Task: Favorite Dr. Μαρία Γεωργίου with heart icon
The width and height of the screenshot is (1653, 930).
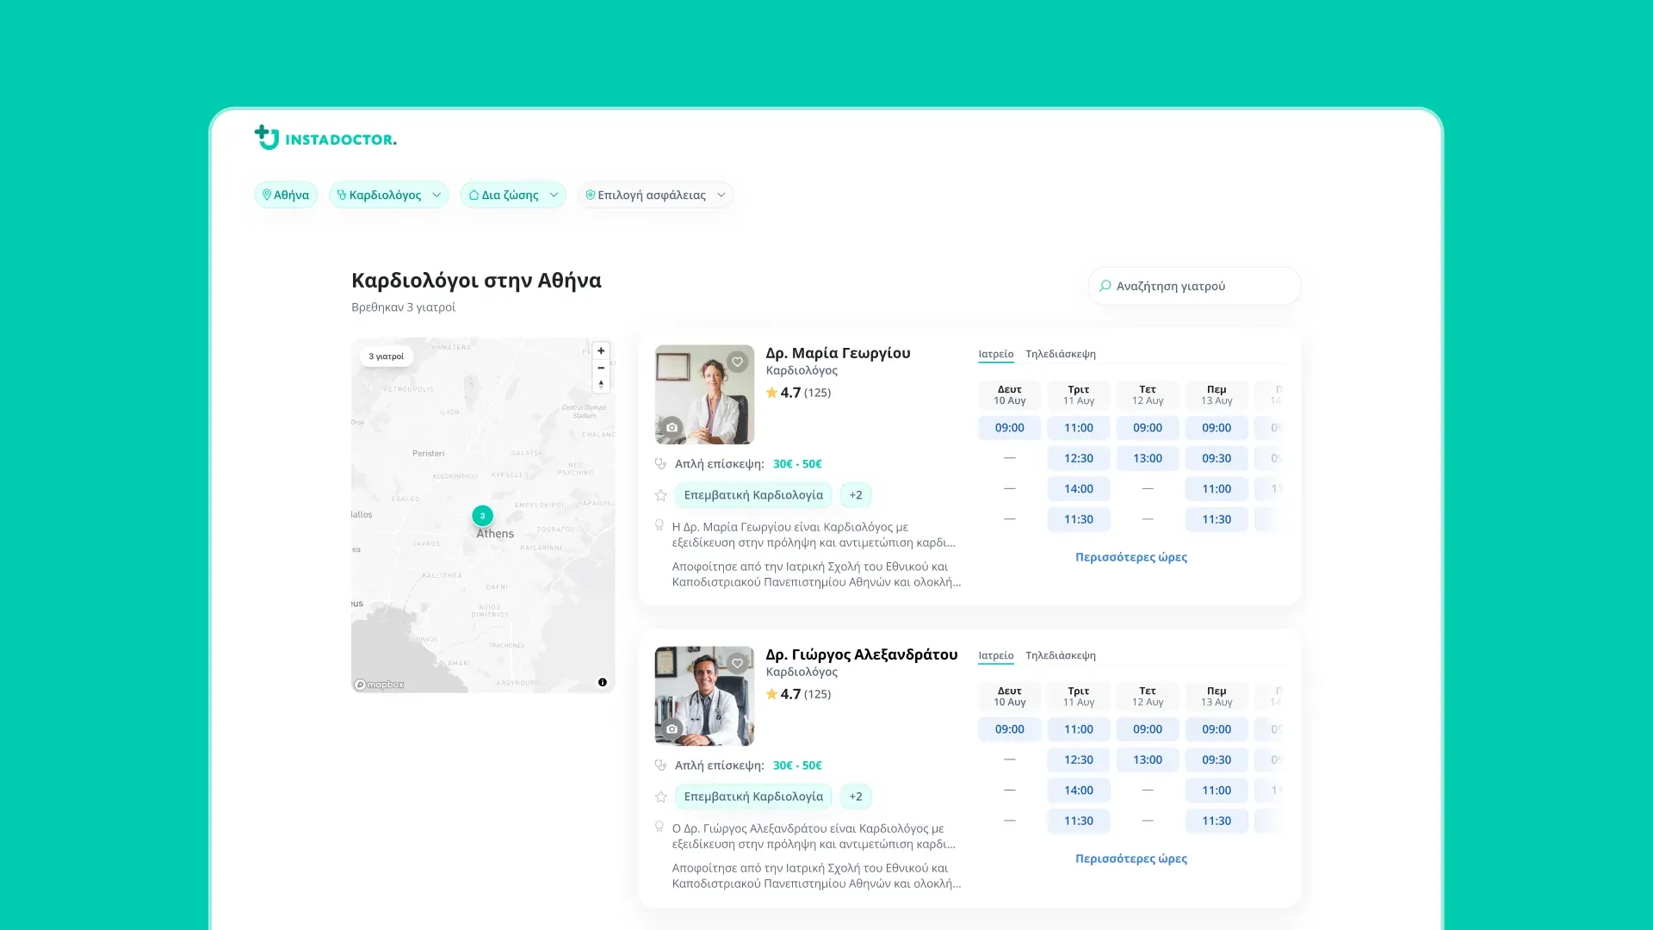Action: pyautogui.click(x=737, y=362)
